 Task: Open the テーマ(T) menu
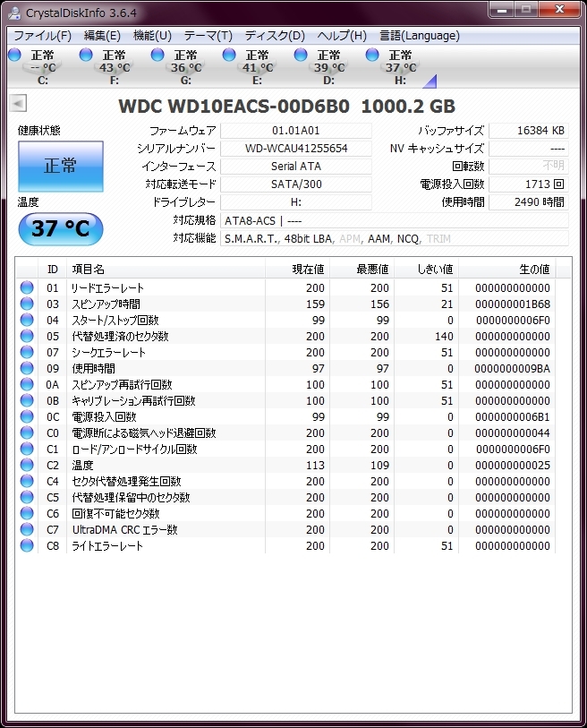[208, 36]
